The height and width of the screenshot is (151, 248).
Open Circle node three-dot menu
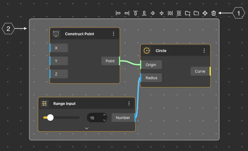tap(204, 50)
